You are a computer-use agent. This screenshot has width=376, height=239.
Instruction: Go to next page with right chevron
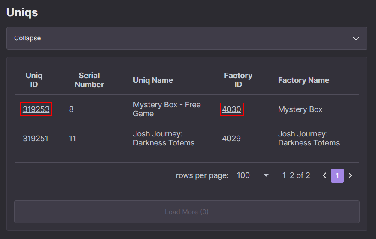[x=350, y=176]
